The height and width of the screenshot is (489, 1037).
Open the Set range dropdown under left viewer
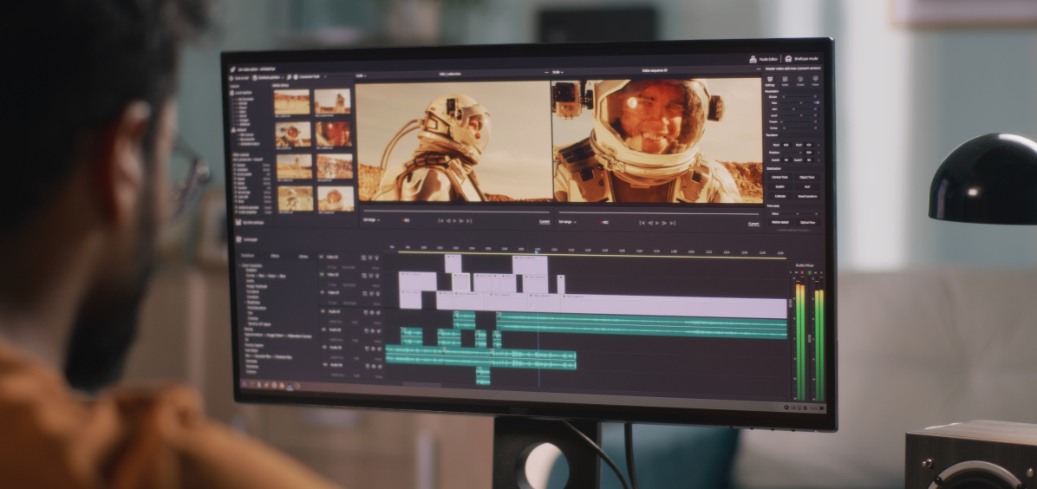372,219
